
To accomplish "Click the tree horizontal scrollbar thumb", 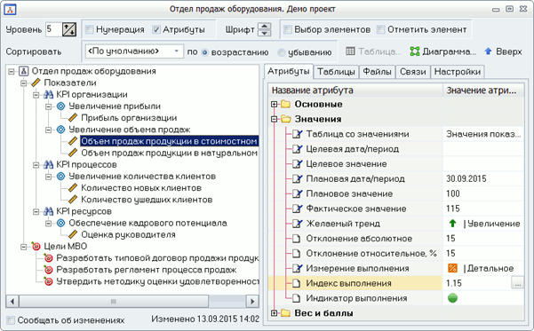I will (x=114, y=301).
